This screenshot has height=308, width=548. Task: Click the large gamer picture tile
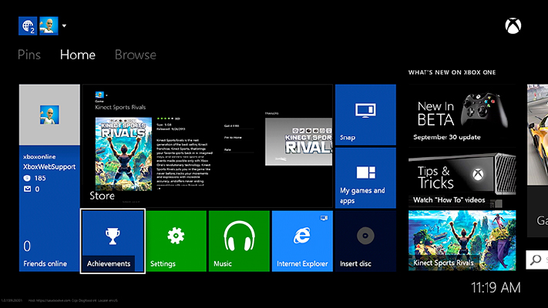49,115
